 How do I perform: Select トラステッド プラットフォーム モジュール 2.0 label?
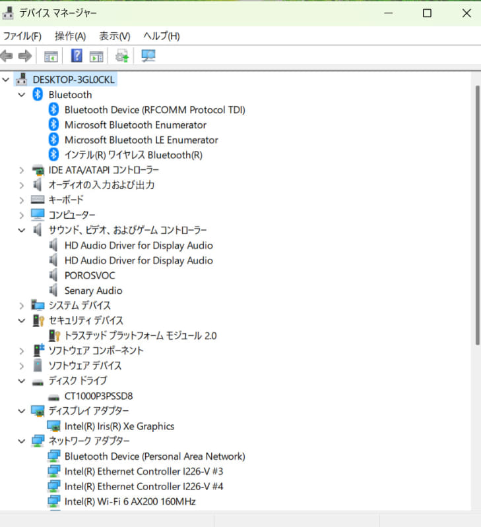141,335
